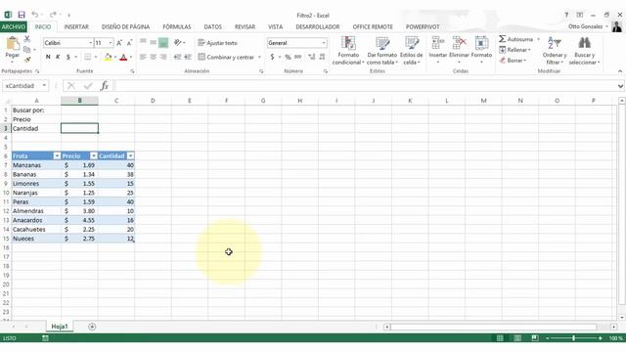The image size is (626, 352).
Task: Open the font size 11 dropdown
Action: pos(111,43)
